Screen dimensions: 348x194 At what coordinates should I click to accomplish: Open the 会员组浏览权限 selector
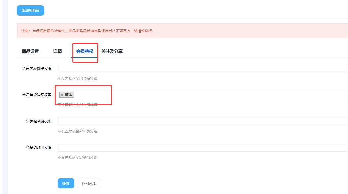203,121
